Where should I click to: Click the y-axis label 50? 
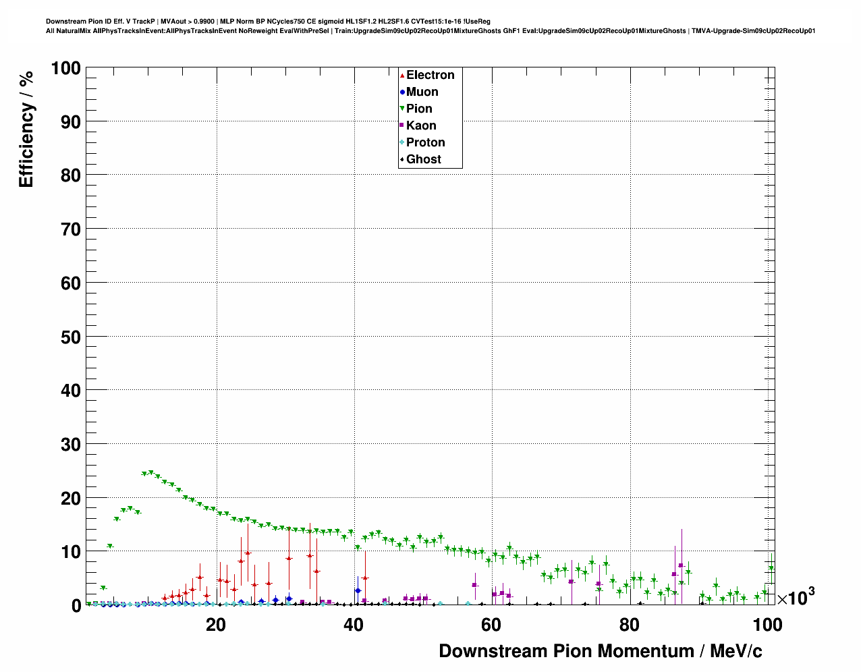[x=71, y=337]
